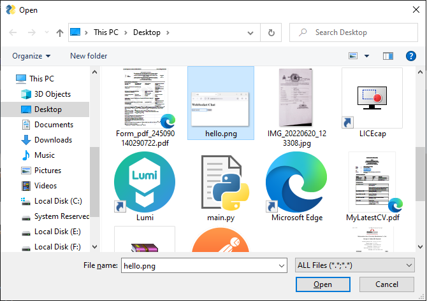This screenshot has height=301, width=427.
Task: Select System Reserved drive in sidebar
Action: 55,216
